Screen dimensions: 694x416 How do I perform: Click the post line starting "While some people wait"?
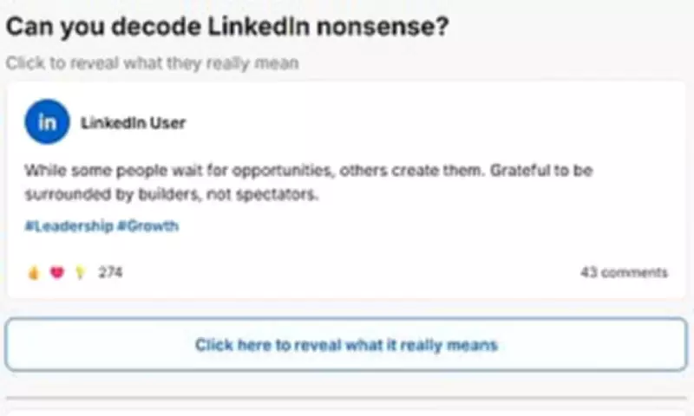pos(308,171)
